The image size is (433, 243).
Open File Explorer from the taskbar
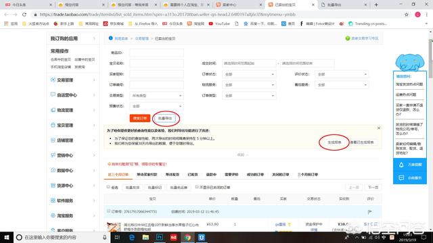coord(145,237)
